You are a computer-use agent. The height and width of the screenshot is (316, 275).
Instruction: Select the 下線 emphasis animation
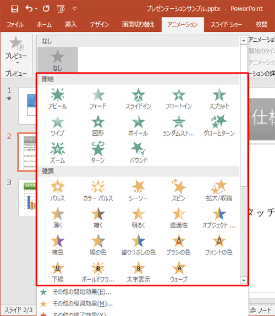58,272
